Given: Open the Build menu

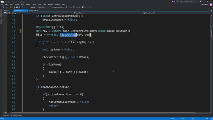Looking at the screenshot, I should tap(23, 4).
